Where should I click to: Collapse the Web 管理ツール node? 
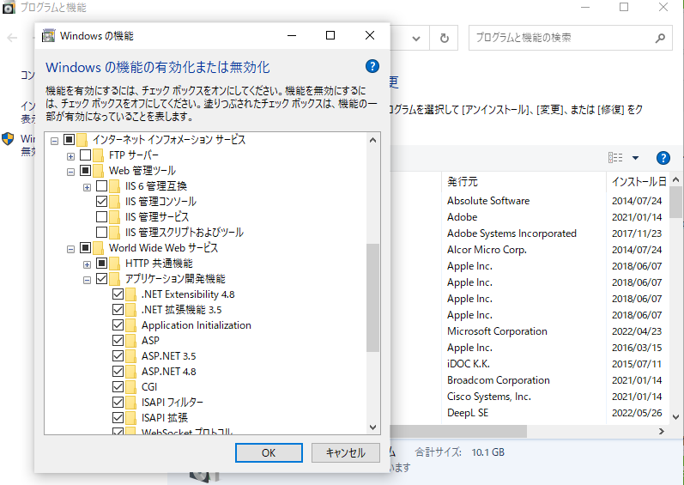click(x=70, y=172)
